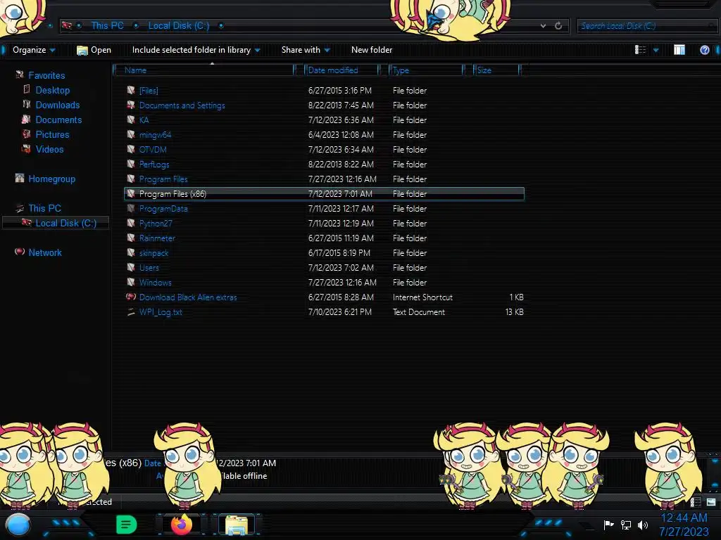The image size is (721, 540).
Task: Select the Users folder name
Action: [x=149, y=268]
